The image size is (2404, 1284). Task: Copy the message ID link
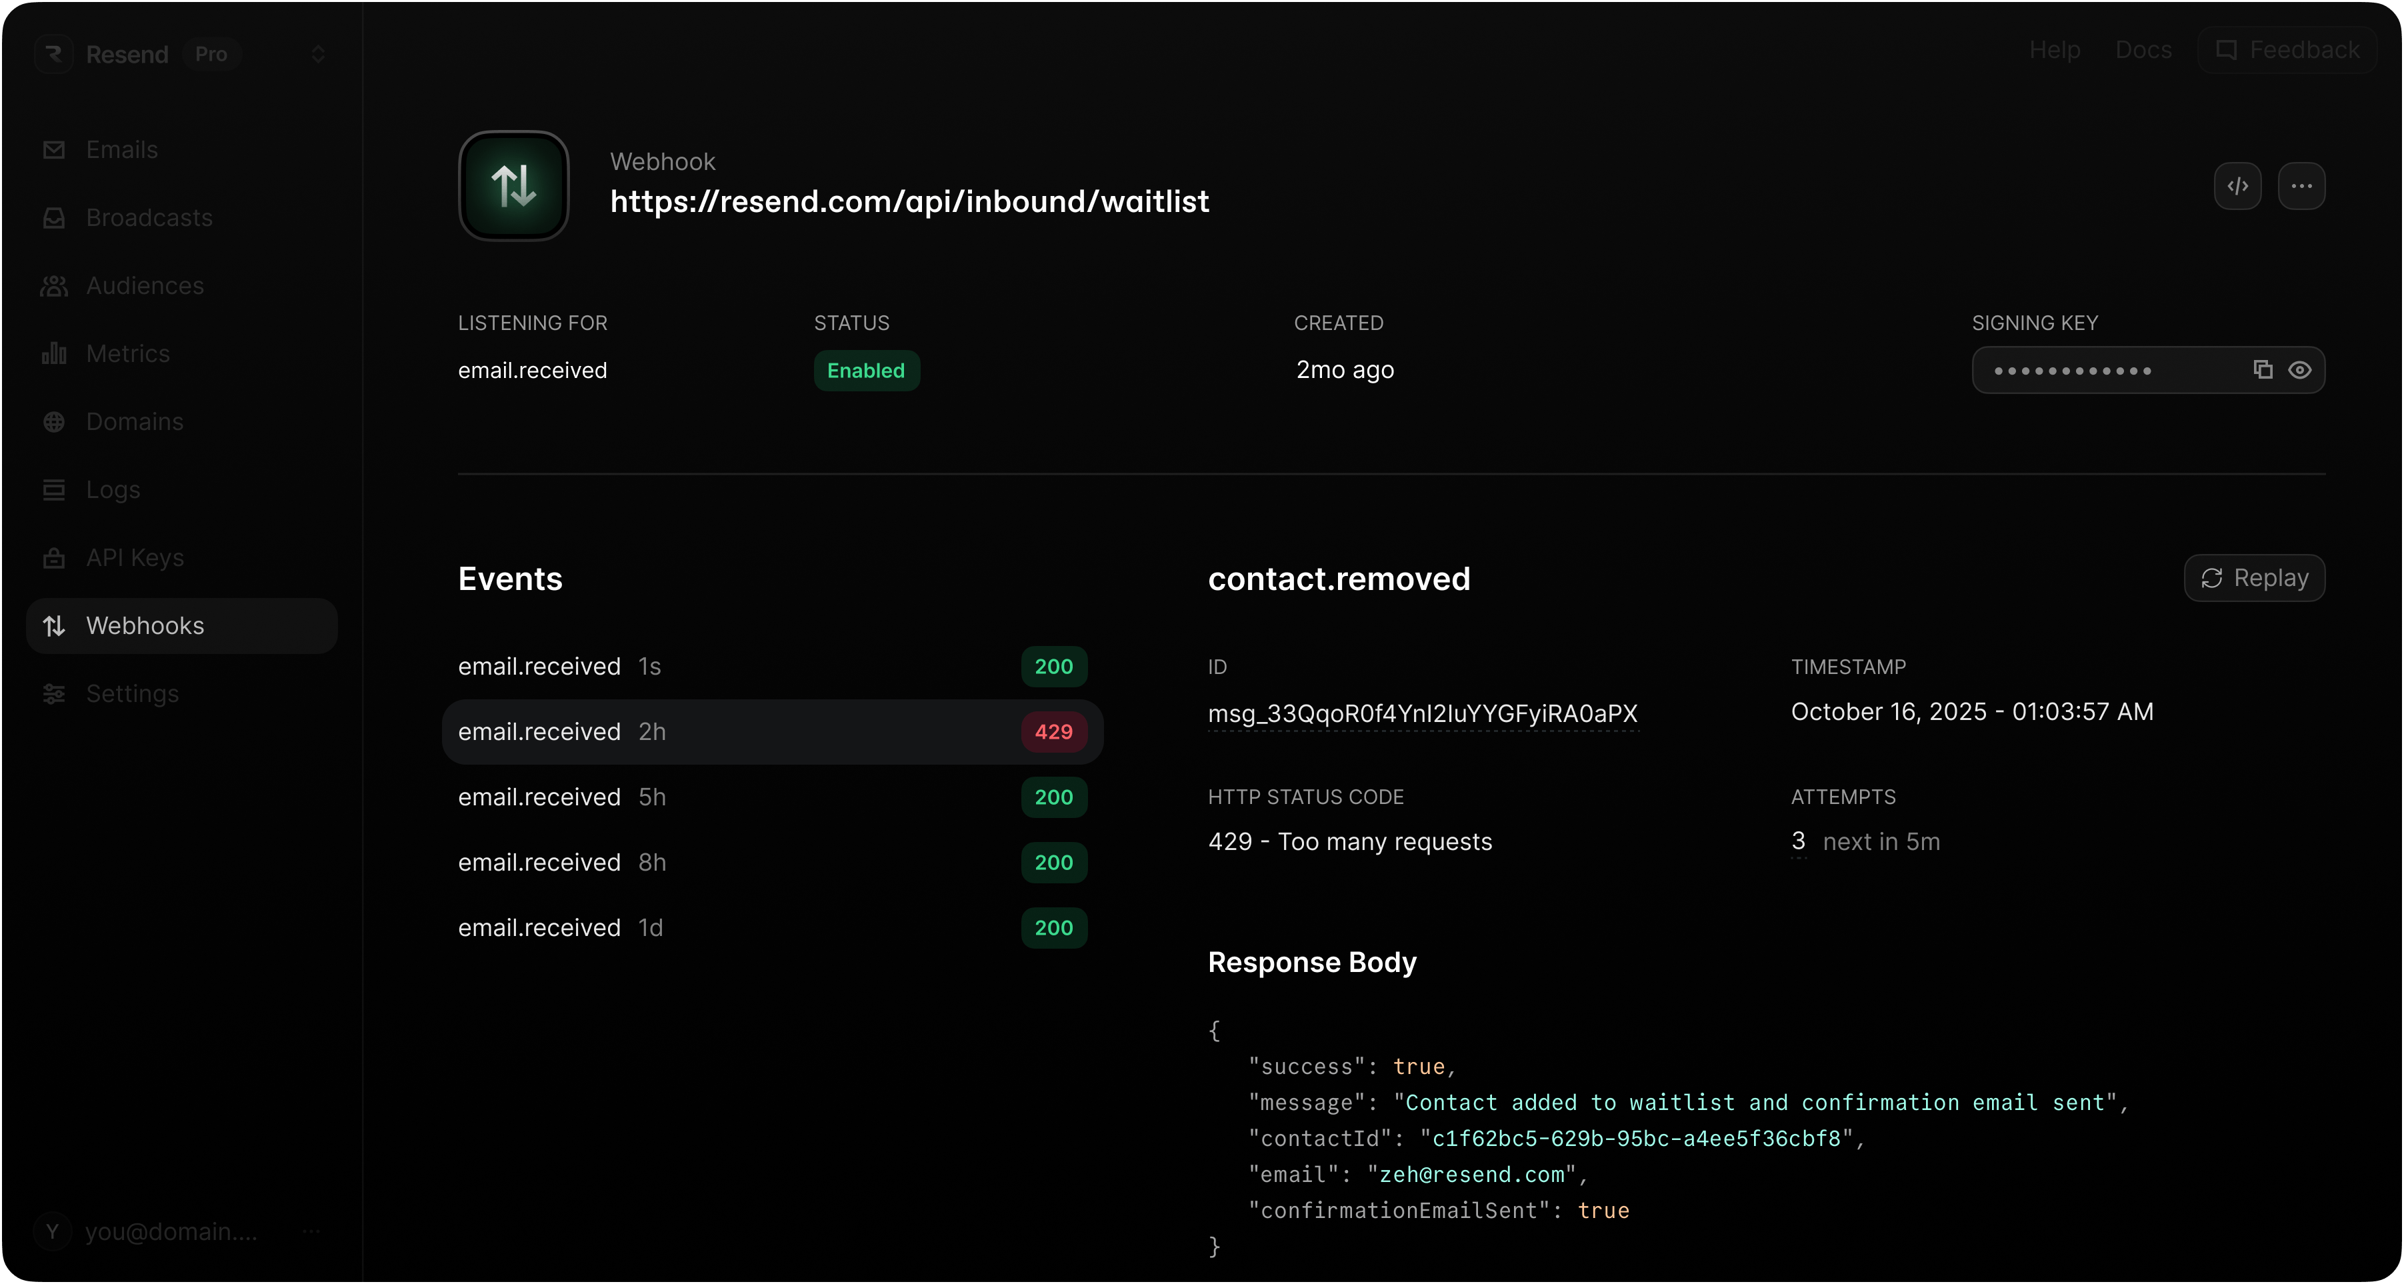click(x=1422, y=713)
